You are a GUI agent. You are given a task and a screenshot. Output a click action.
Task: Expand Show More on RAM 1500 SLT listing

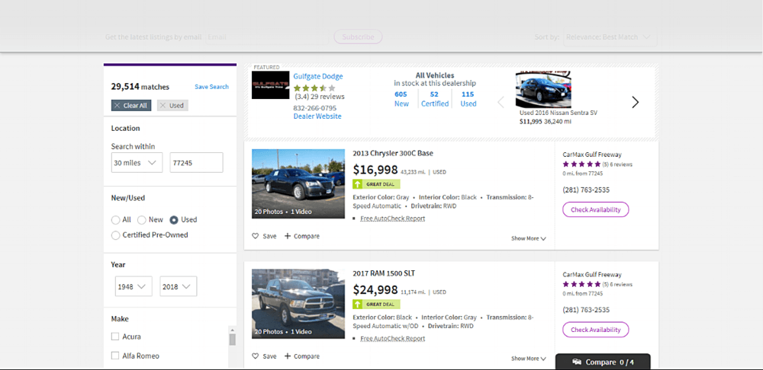(529, 359)
